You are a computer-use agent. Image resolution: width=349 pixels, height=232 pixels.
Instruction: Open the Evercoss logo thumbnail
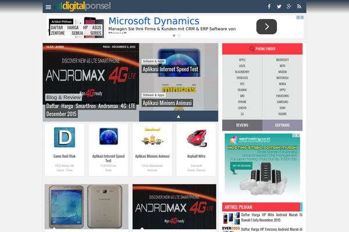click(x=231, y=229)
